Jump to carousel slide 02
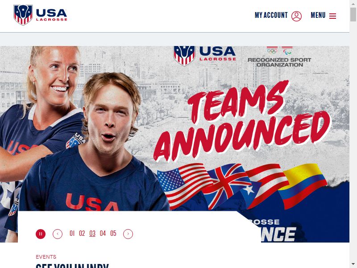357x268 pixels. pyautogui.click(x=82, y=233)
